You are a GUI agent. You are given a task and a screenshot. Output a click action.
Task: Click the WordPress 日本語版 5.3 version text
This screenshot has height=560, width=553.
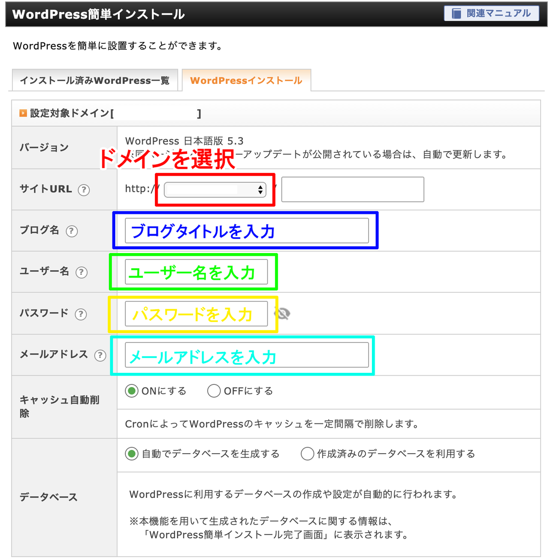184,141
